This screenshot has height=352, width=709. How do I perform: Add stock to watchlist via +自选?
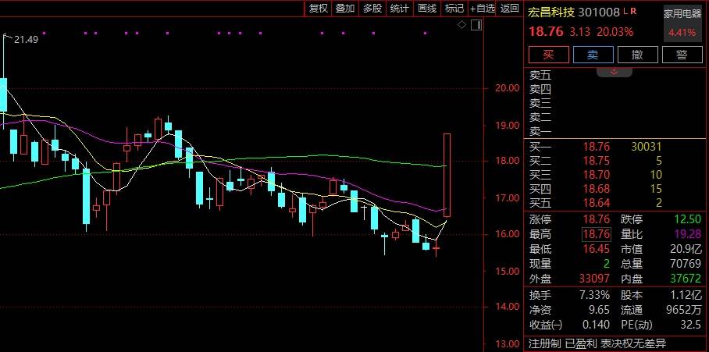click(x=482, y=9)
